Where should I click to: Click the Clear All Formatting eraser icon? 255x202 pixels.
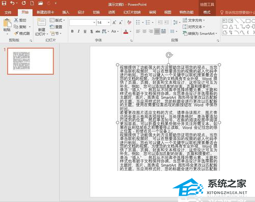(x=130, y=22)
